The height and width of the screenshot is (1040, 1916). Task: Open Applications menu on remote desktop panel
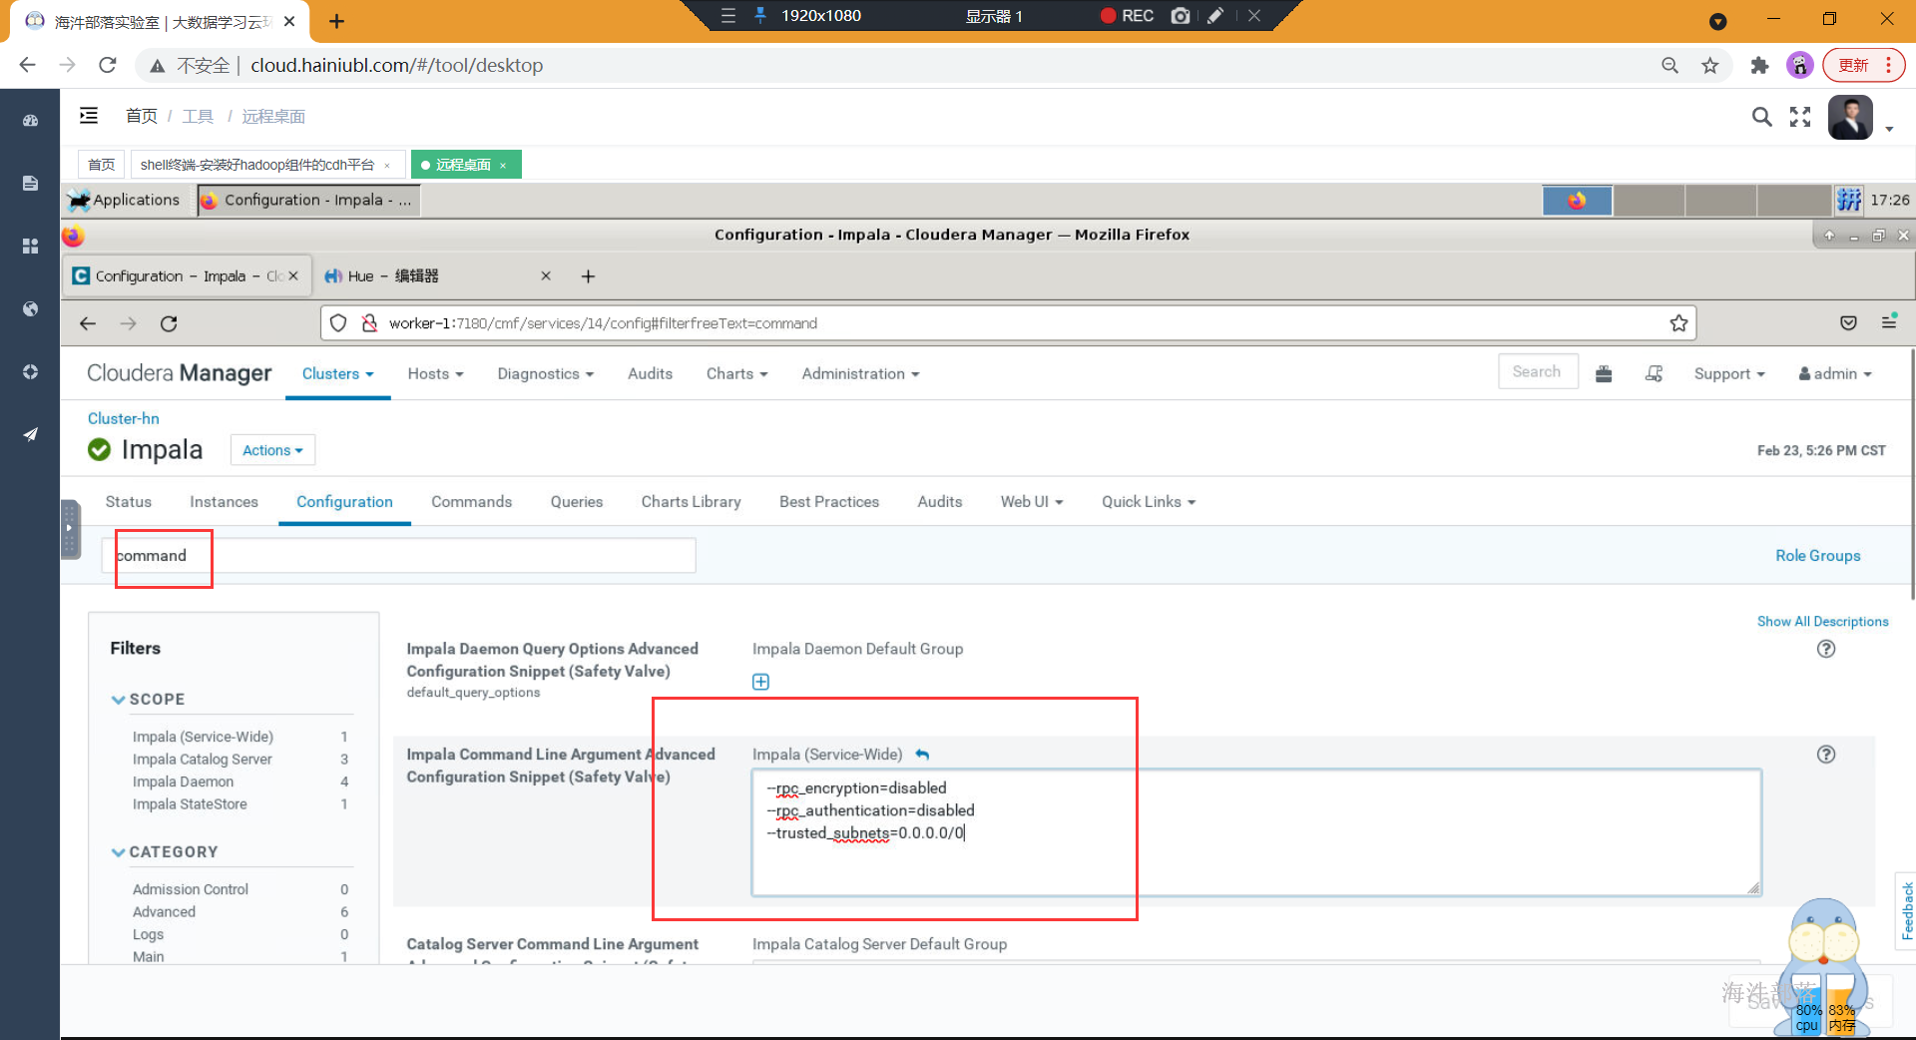click(x=125, y=200)
